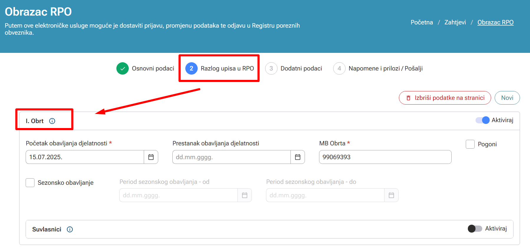Click info icon next to I. Obrt
530x247 pixels.
(x=52, y=121)
